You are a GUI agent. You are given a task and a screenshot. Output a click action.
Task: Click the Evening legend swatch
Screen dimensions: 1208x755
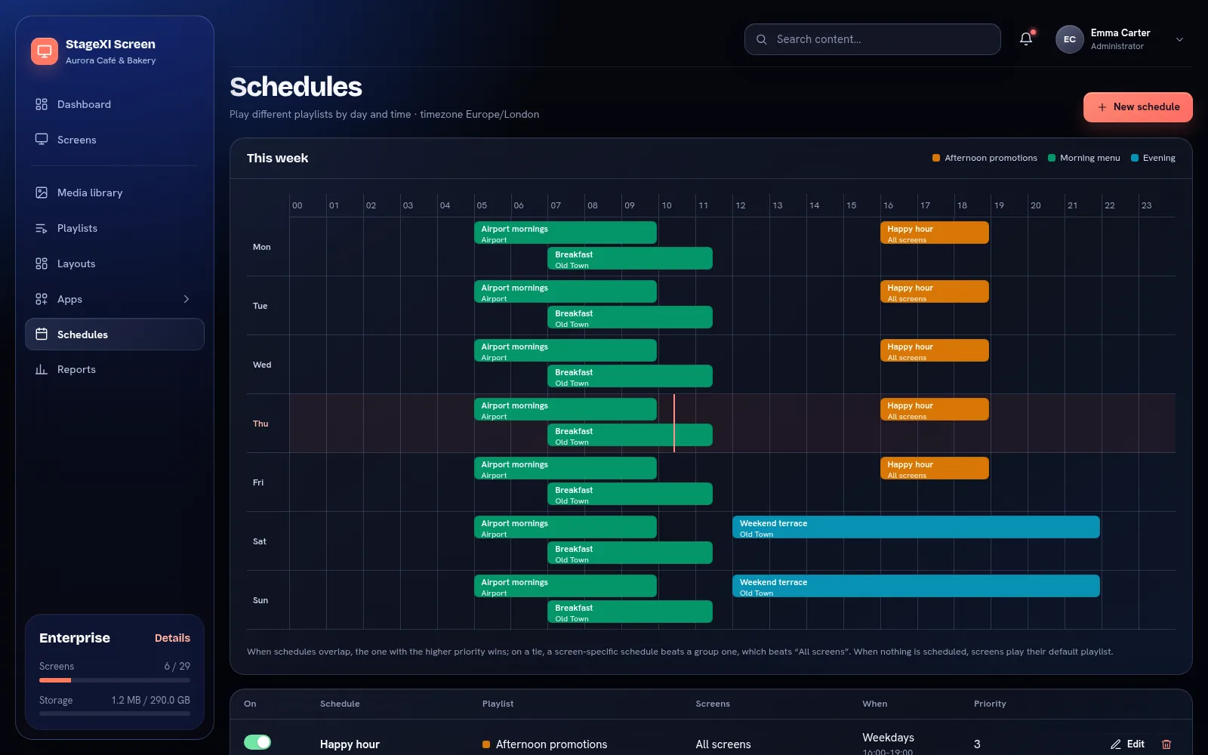click(x=1135, y=158)
